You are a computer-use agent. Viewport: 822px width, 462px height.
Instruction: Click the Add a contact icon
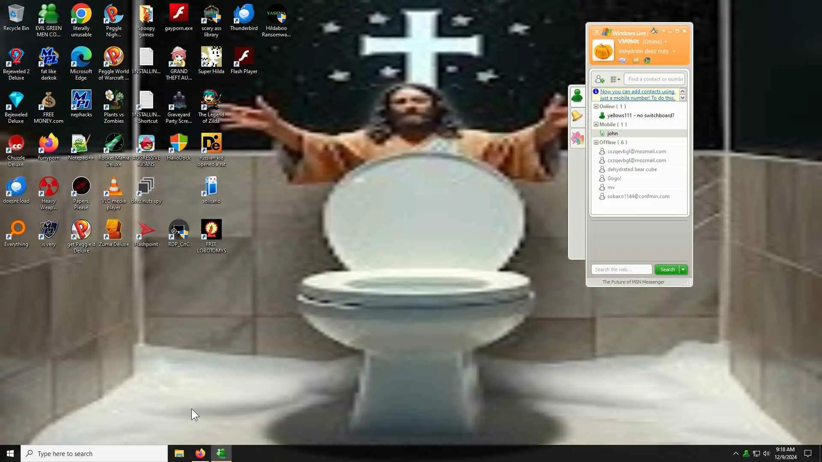[x=599, y=79]
